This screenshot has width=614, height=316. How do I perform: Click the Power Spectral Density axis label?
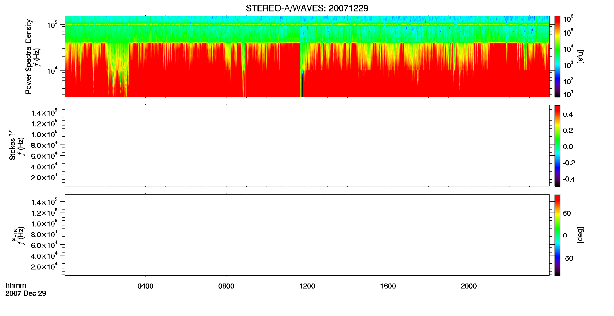click(28, 56)
